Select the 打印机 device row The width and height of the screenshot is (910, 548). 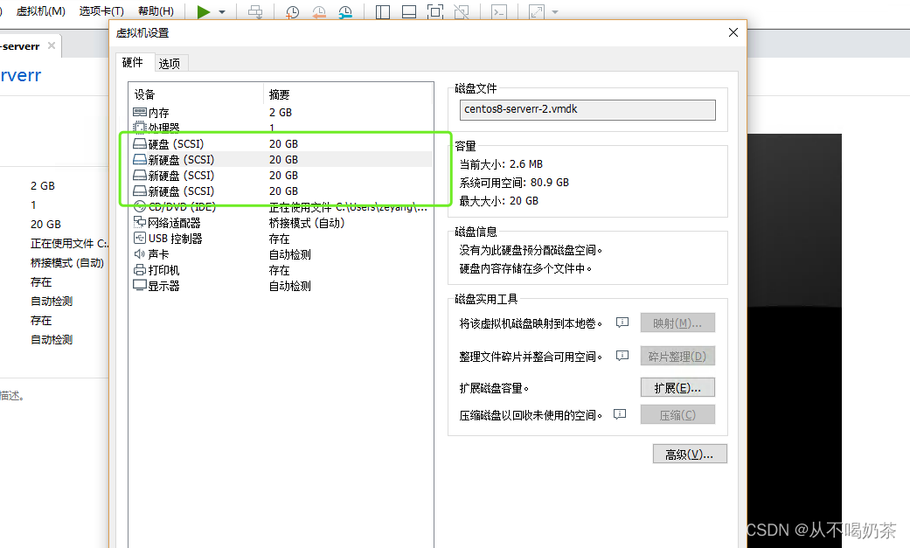pyautogui.click(x=282, y=270)
